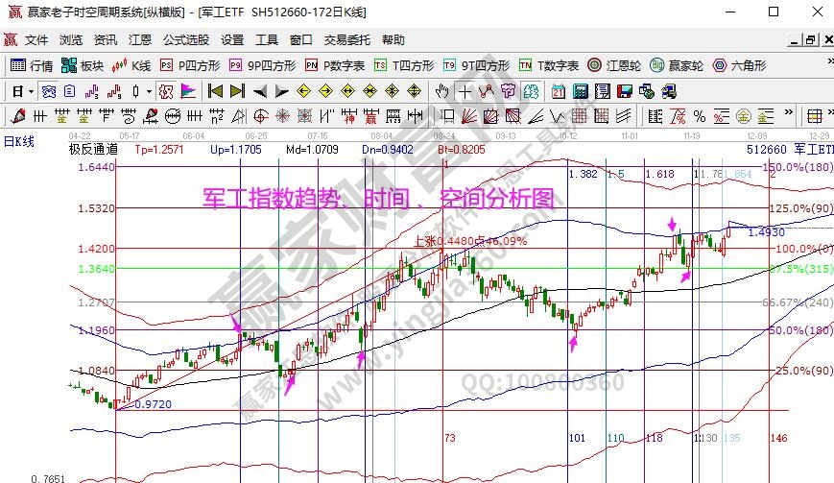Jump to first bar with skip-back arrow
Viewport: 834px width, 483px height.
coord(215,91)
